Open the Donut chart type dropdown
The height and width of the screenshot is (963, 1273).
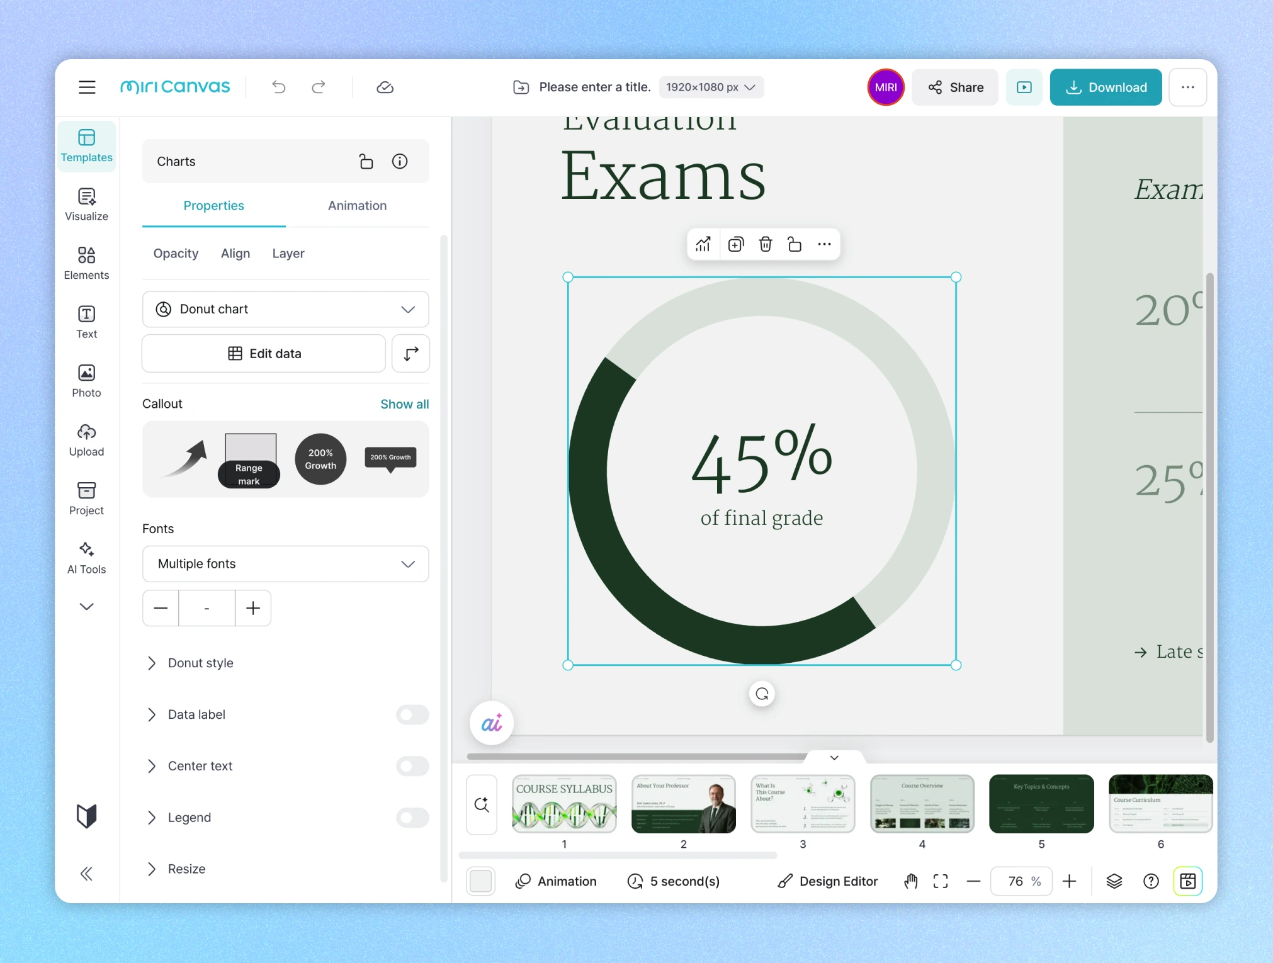(285, 309)
